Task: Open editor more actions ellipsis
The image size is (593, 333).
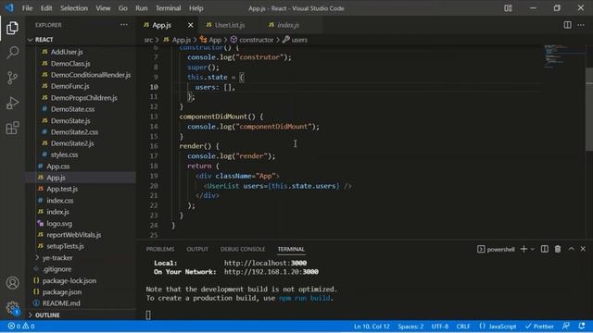Action: point(581,25)
